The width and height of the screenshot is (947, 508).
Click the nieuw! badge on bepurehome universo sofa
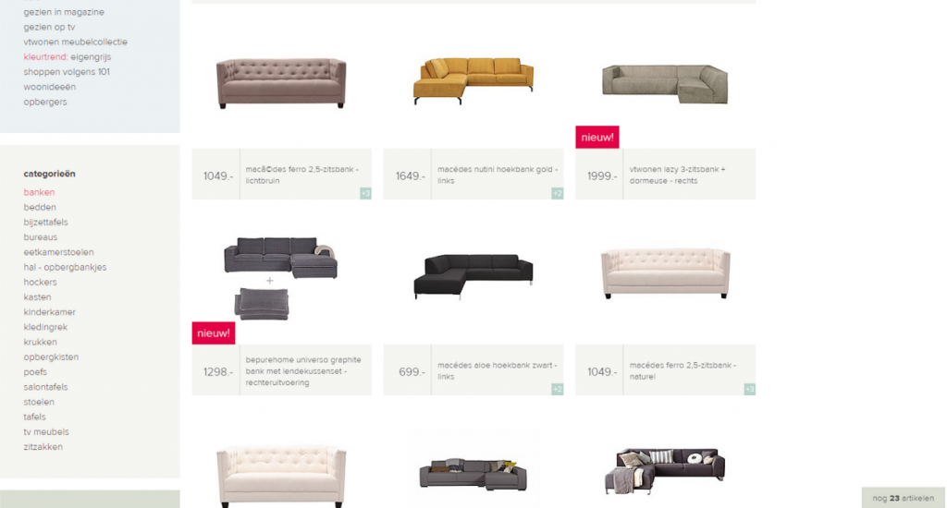click(214, 333)
